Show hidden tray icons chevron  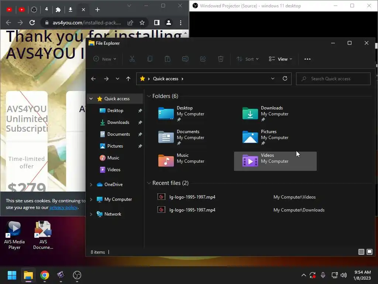[x=304, y=275]
